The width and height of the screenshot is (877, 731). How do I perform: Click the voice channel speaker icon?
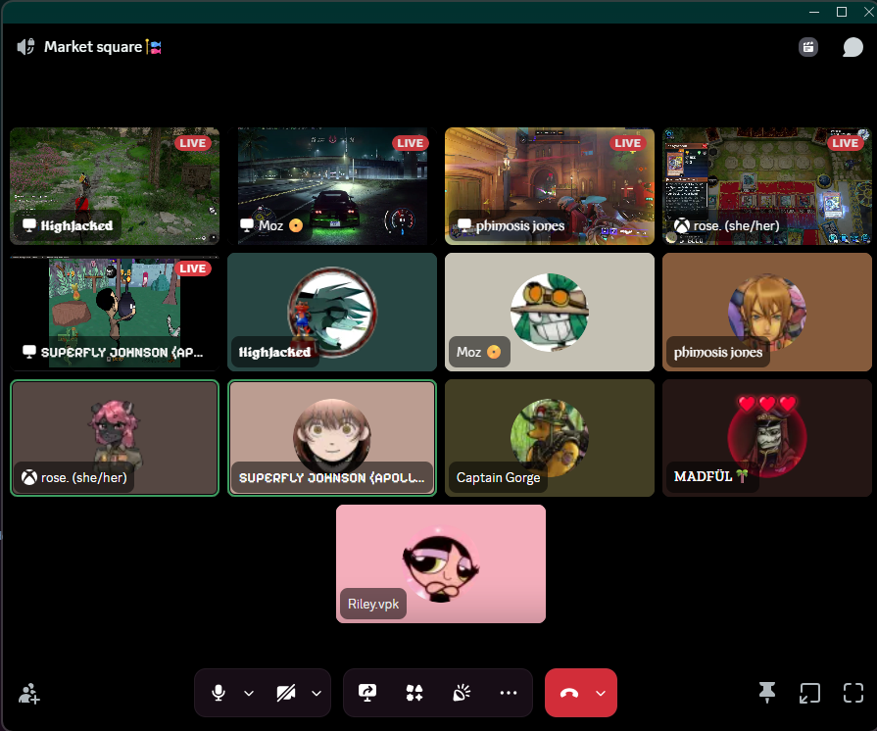pyautogui.click(x=25, y=47)
